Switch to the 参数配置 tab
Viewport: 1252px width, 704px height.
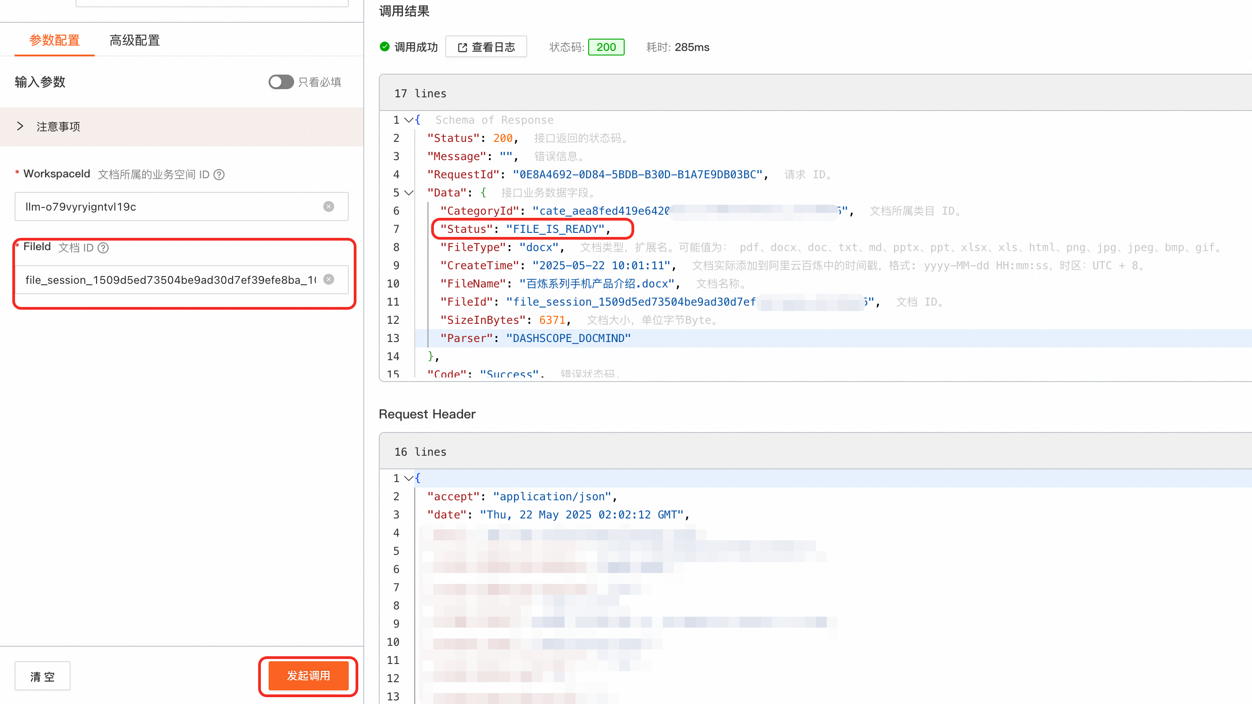(x=55, y=40)
